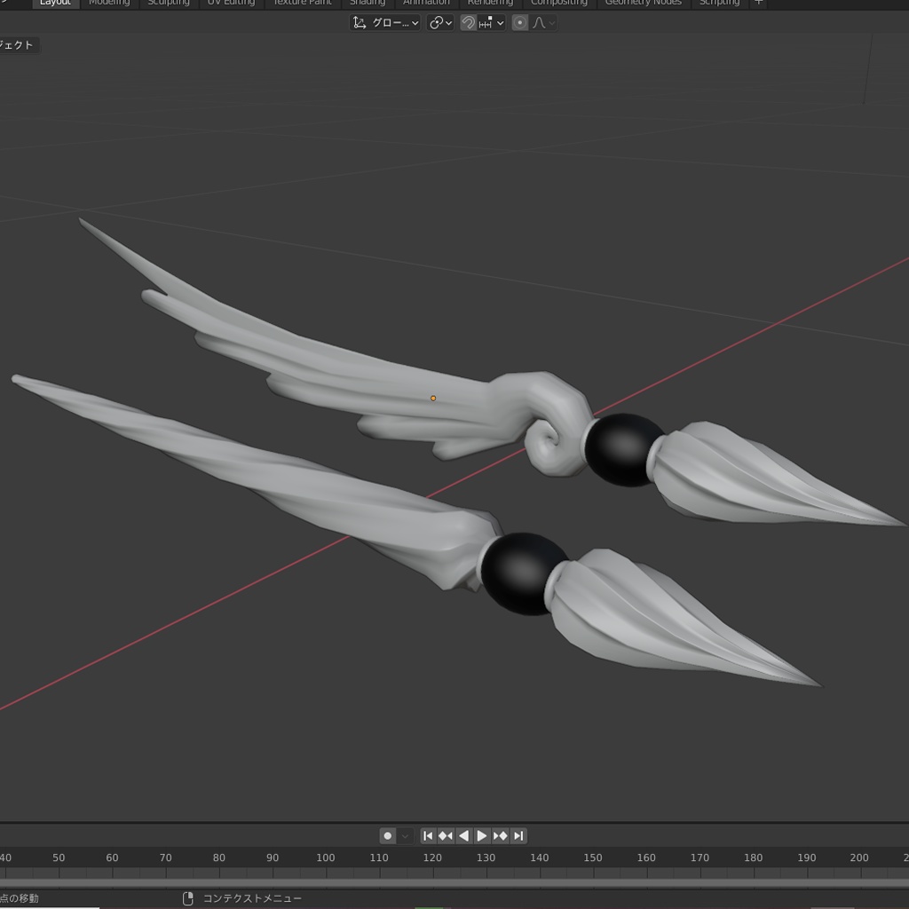Switch to the UV Editing workspace tab

click(x=232, y=3)
